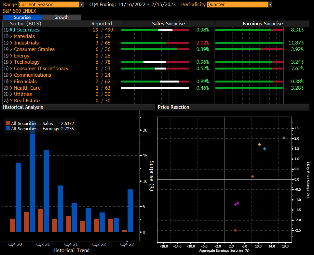
Task: Select the gray diamond in Price Reaction
Action: 284,138
